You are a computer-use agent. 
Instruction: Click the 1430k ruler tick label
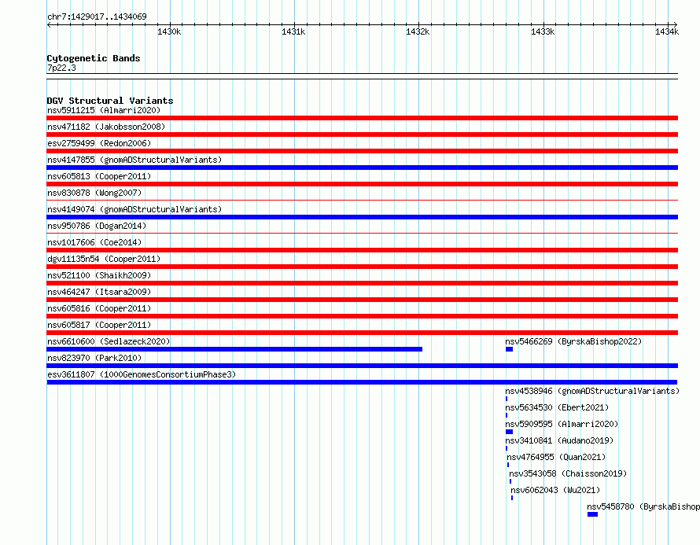[169, 31]
